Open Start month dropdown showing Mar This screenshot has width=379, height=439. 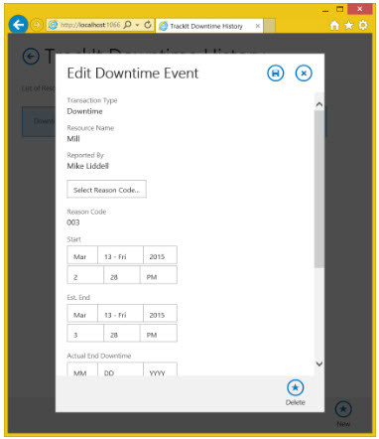pyautogui.click(x=82, y=255)
